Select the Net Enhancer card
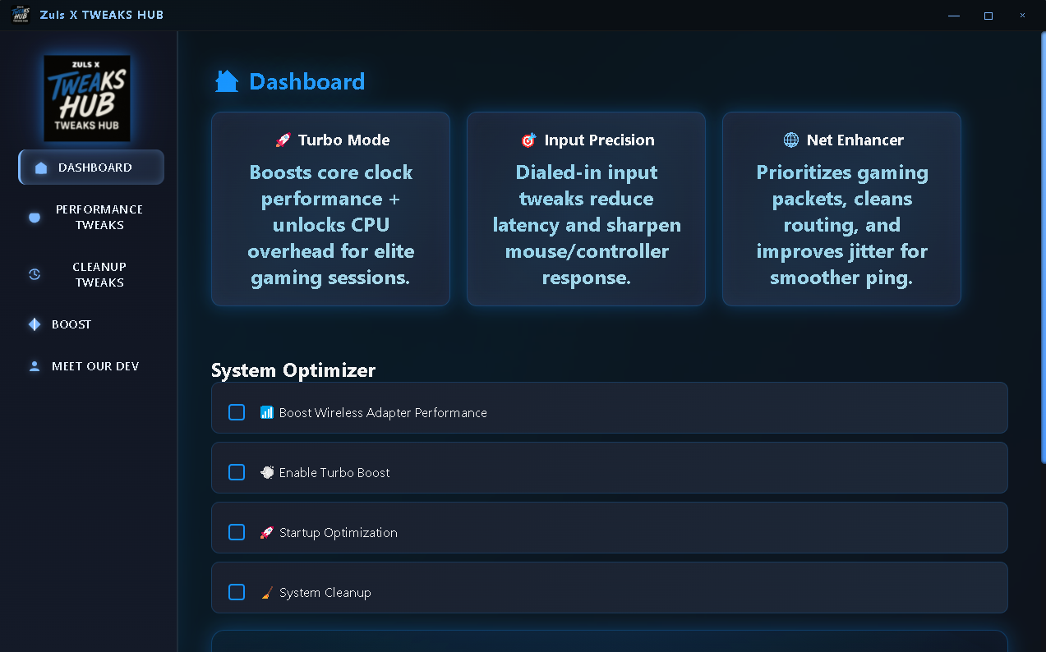The width and height of the screenshot is (1046, 652). coord(841,209)
